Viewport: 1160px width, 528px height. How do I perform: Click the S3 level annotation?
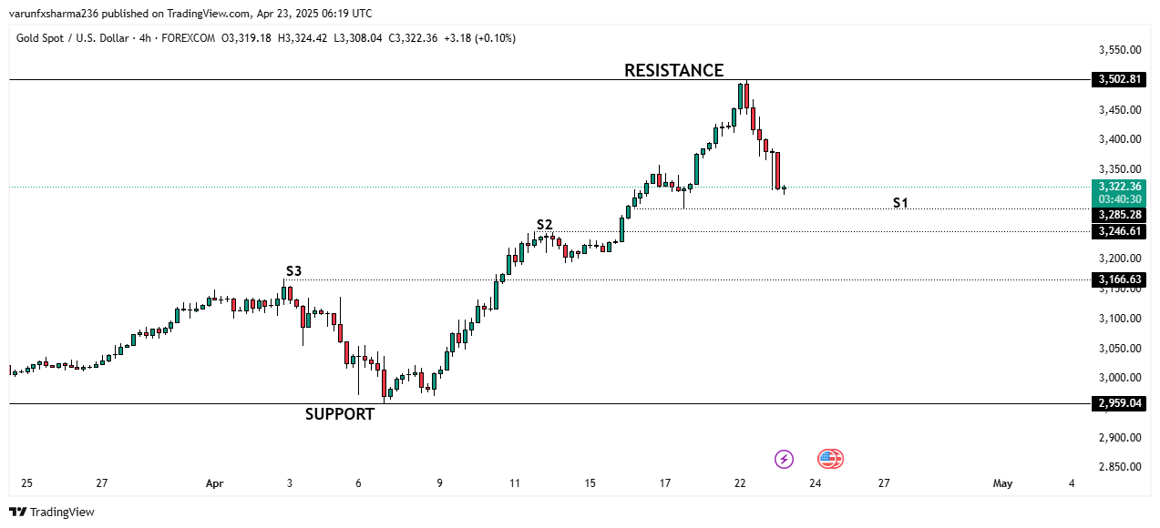coord(293,270)
